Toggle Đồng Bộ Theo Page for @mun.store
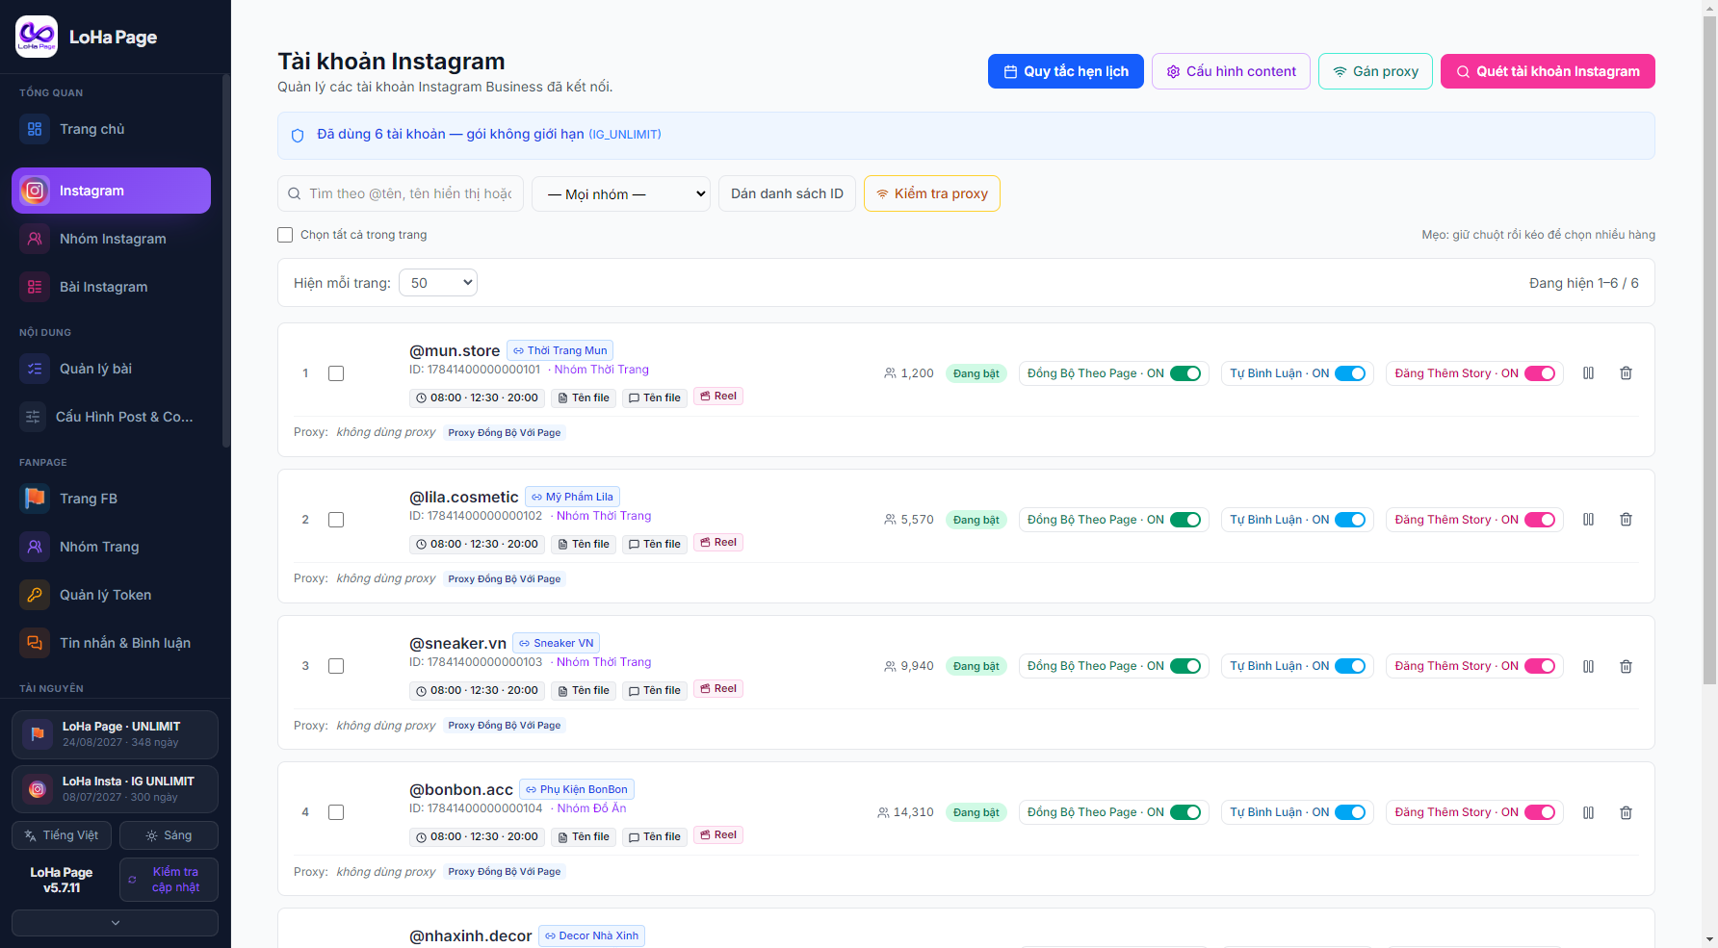 1185,373
